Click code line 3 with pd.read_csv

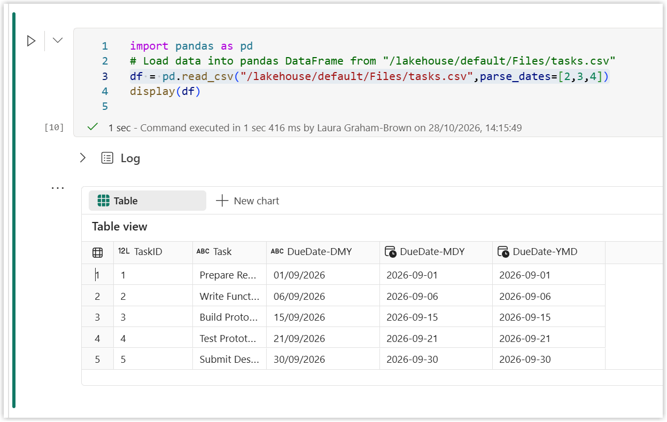(x=369, y=76)
